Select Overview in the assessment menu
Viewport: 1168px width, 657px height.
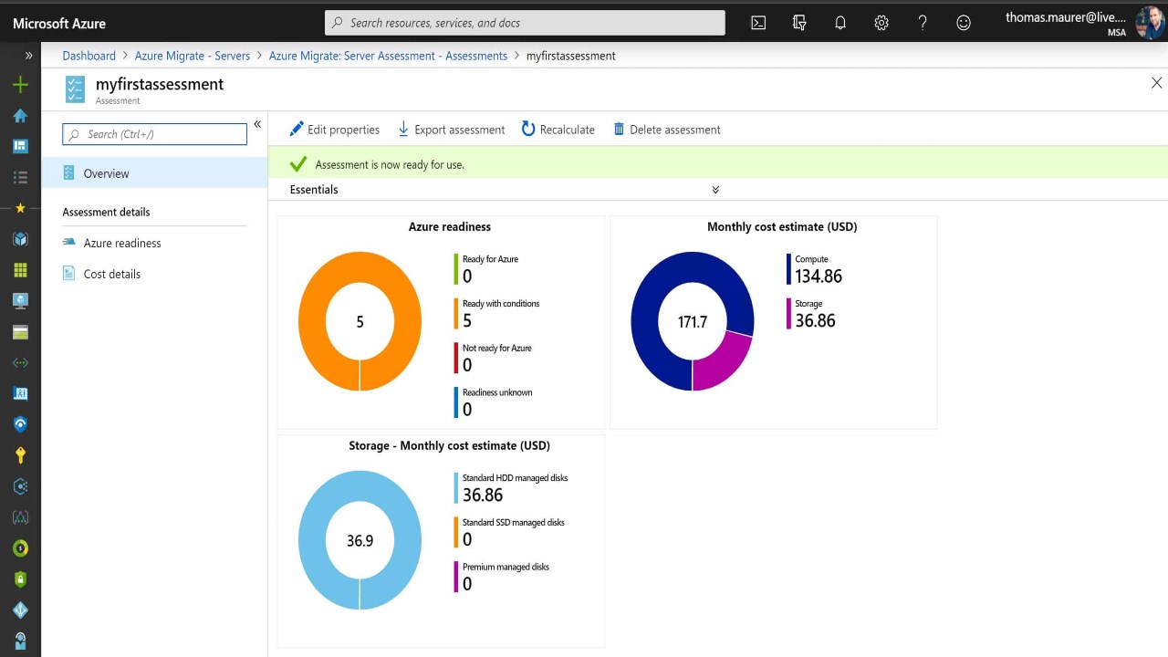tap(154, 173)
